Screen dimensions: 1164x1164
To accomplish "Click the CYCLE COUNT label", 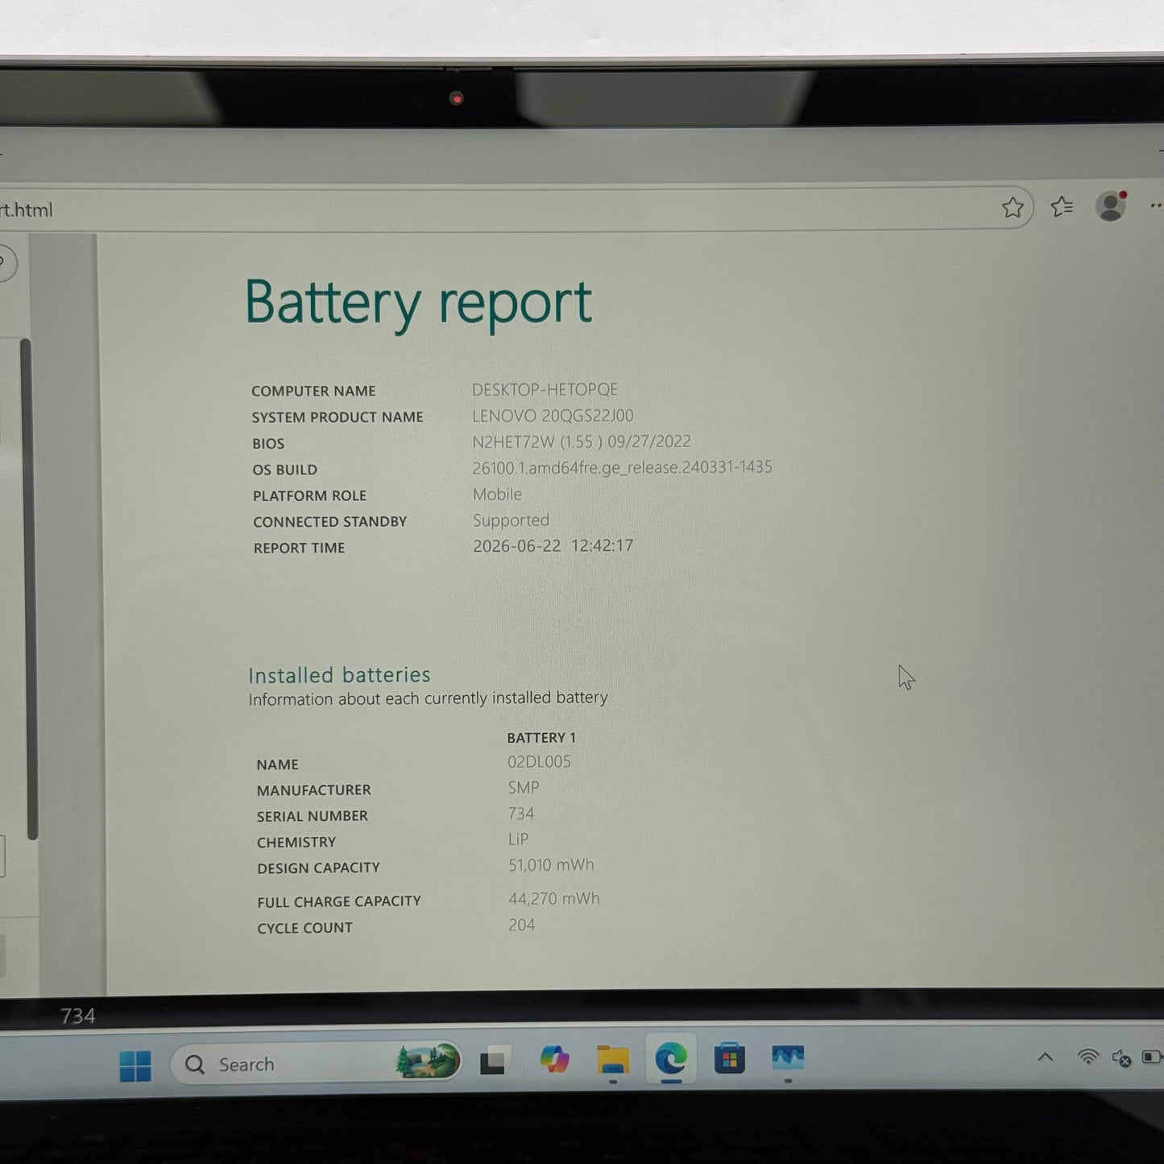I will tap(304, 928).
